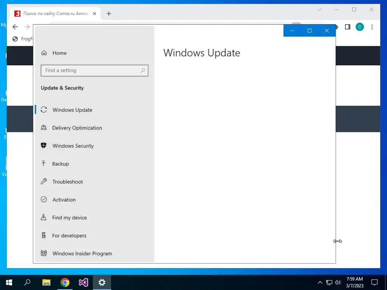Click the Windows Update page title
The width and height of the screenshot is (387, 290).
(202, 53)
